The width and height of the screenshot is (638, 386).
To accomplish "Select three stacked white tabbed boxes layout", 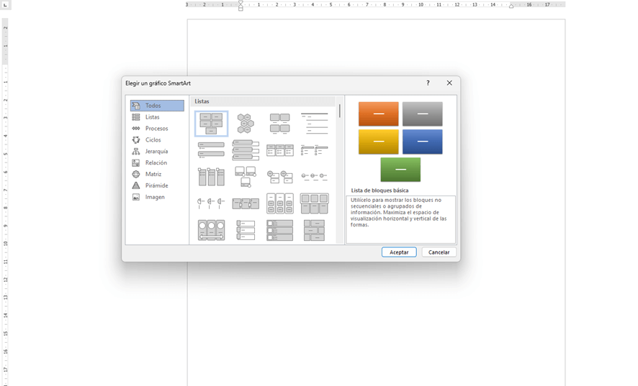I will point(246,230).
